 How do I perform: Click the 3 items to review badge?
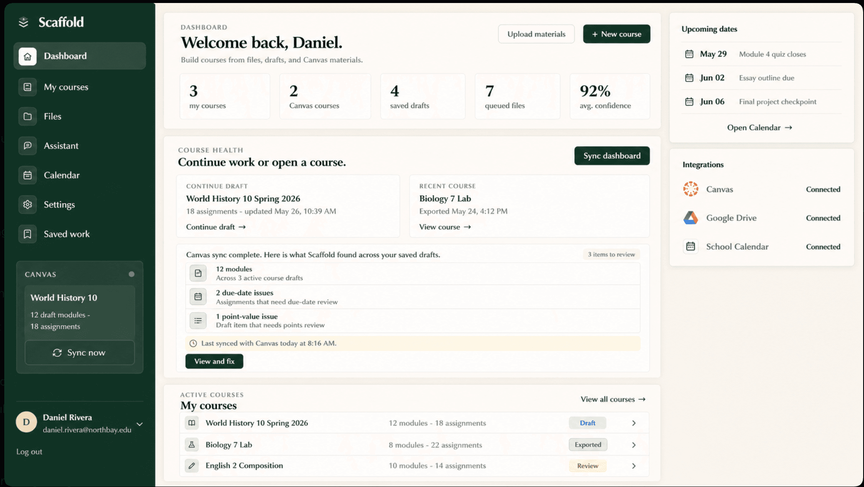[611, 254]
